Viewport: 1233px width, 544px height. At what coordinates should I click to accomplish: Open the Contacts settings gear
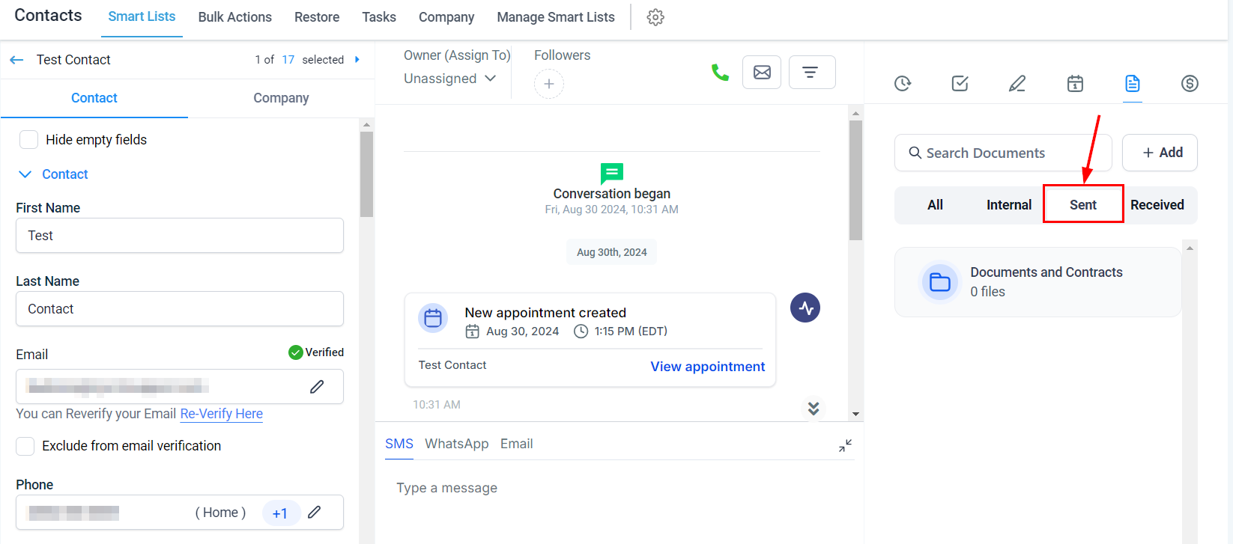(655, 17)
